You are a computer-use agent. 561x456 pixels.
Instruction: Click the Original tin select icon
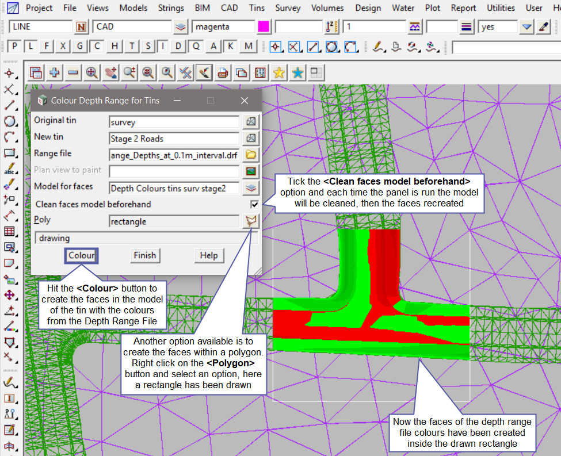pyautogui.click(x=251, y=122)
